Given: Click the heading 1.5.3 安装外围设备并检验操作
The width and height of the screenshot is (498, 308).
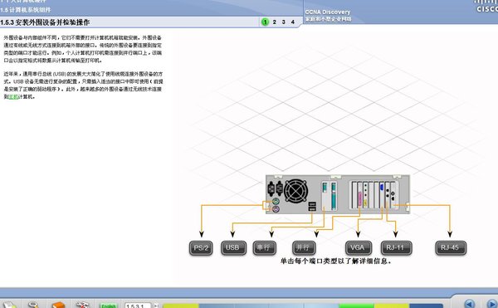Looking at the screenshot, I should (x=45, y=22).
